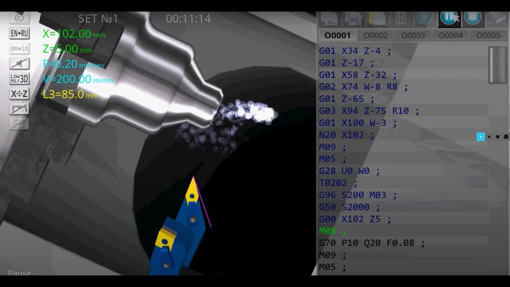Switch language with the EN/RU button
510x287 pixels.
point(19,33)
